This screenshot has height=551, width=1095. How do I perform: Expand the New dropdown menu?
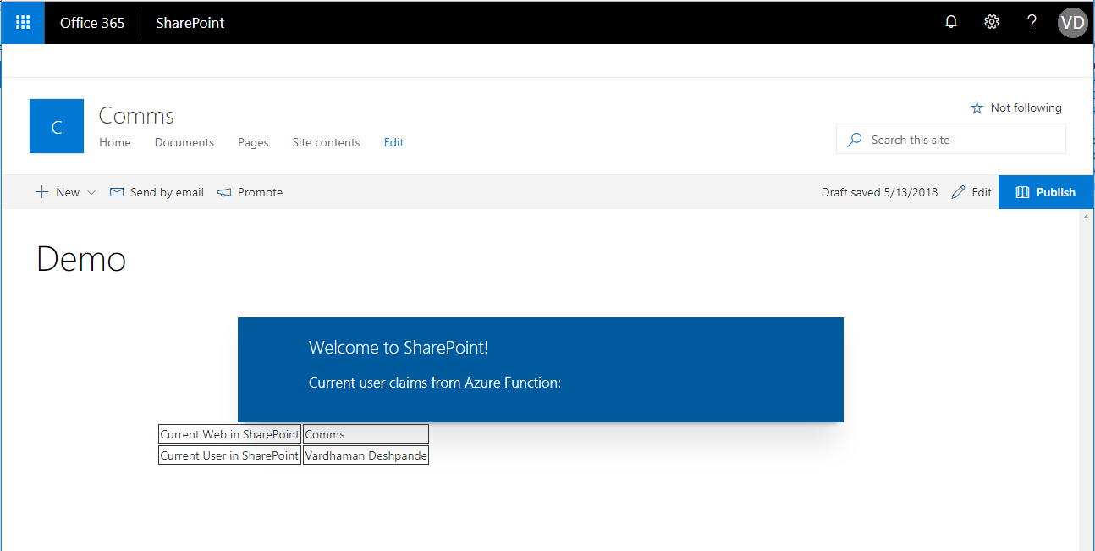(x=91, y=192)
